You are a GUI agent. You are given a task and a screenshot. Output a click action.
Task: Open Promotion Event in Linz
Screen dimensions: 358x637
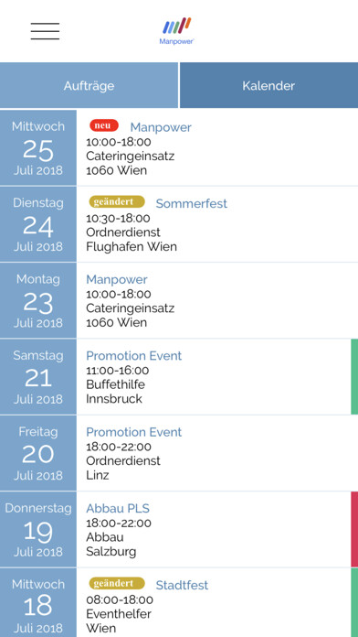[x=134, y=432]
